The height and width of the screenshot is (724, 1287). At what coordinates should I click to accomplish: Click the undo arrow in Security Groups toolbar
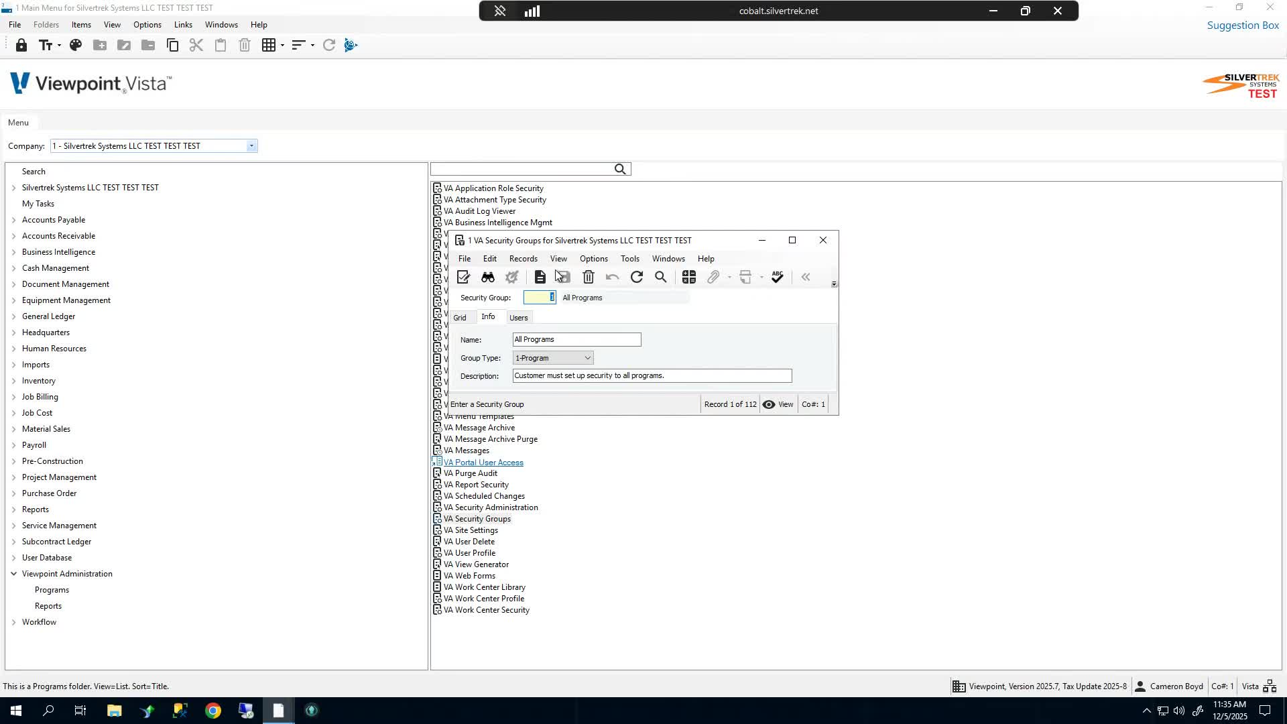[x=612, y=278]
